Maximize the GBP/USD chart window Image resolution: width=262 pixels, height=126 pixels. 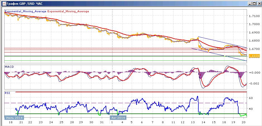pos(254,3)
